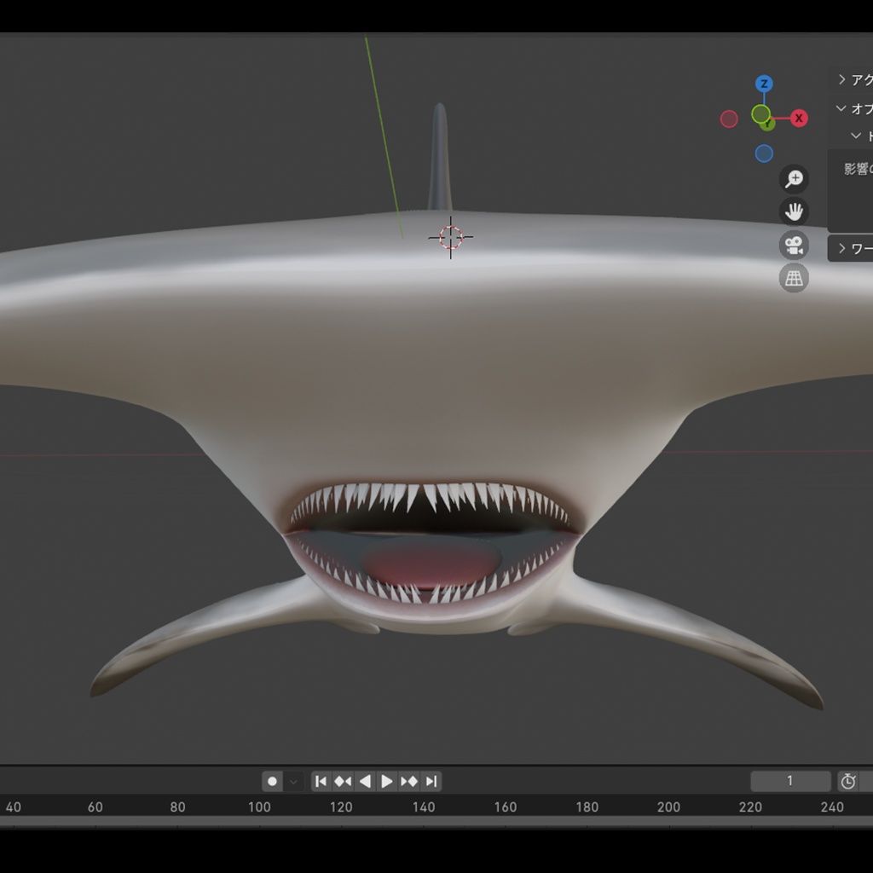Activate the hand pan-view icon
This screenshot has width=873, height=873.
coord(795,211)
